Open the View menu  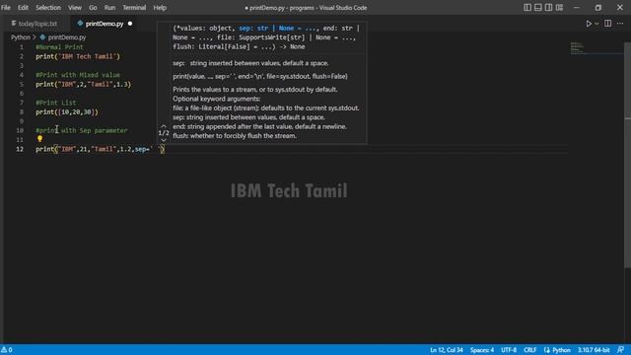tap(75, 8)
